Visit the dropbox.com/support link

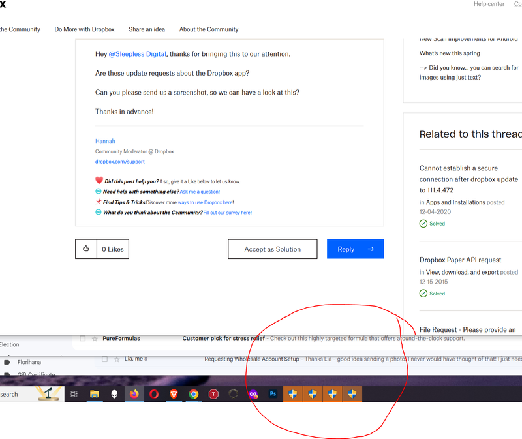[120, 162]
